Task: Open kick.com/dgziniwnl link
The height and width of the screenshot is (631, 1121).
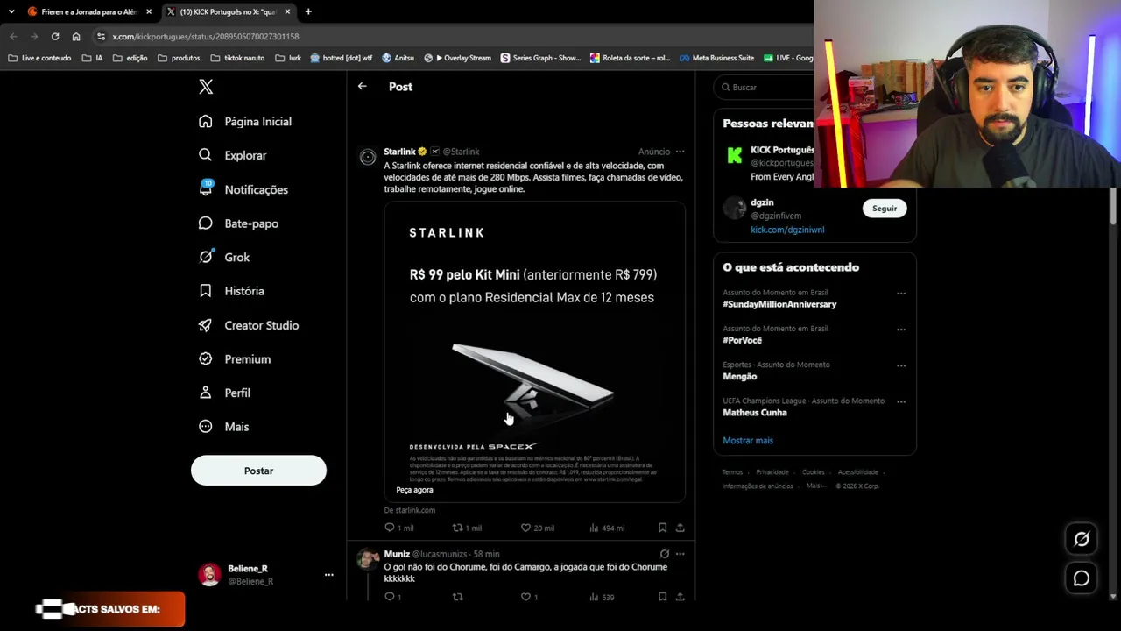Action: pos(787,230)
